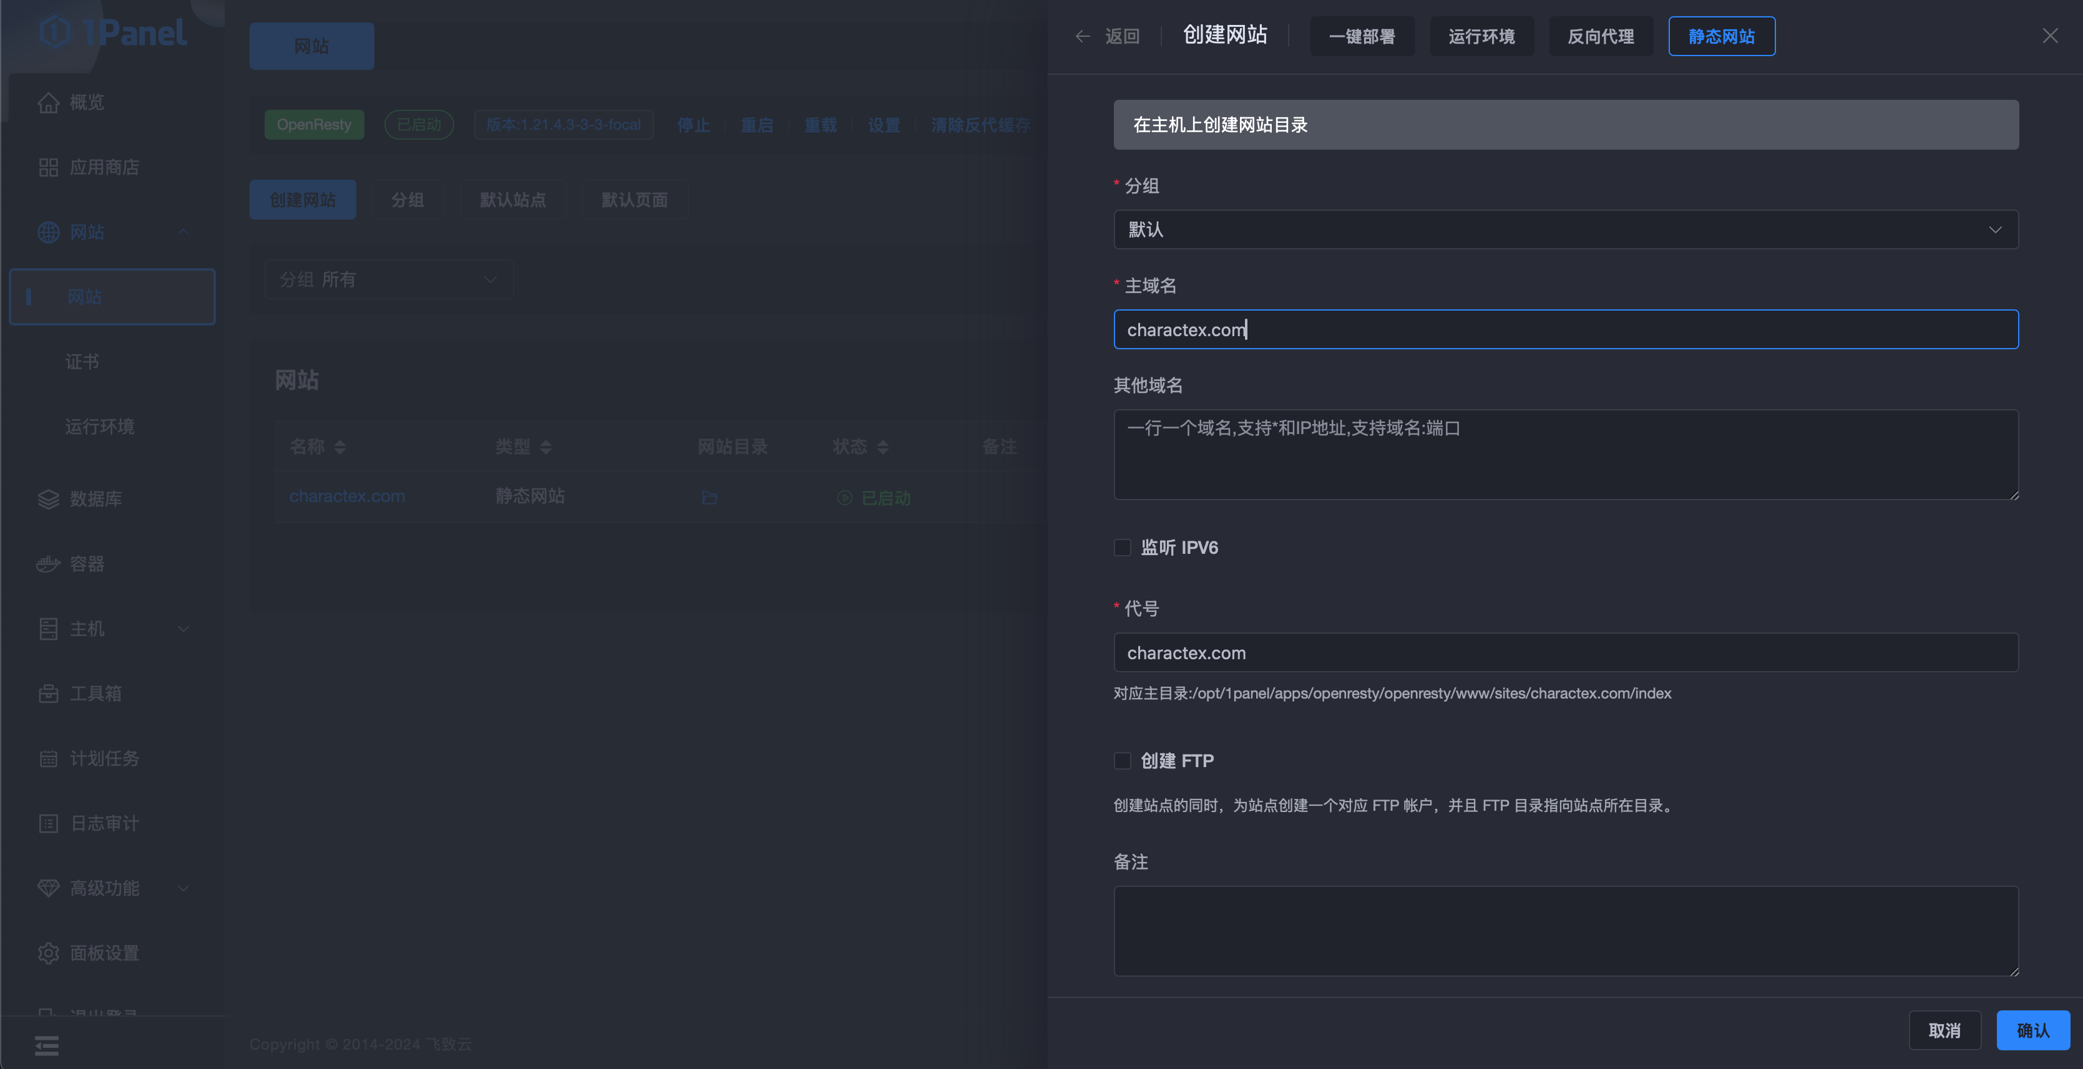Switch to 一键部署 tab
Image resolution: width=2083 pixels, height=1069 pixels.
[x=1362, y=36]
